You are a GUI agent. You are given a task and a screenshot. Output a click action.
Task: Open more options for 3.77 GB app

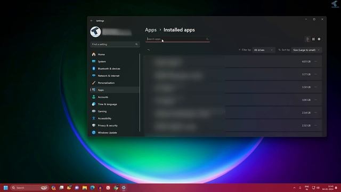(316, 75)
